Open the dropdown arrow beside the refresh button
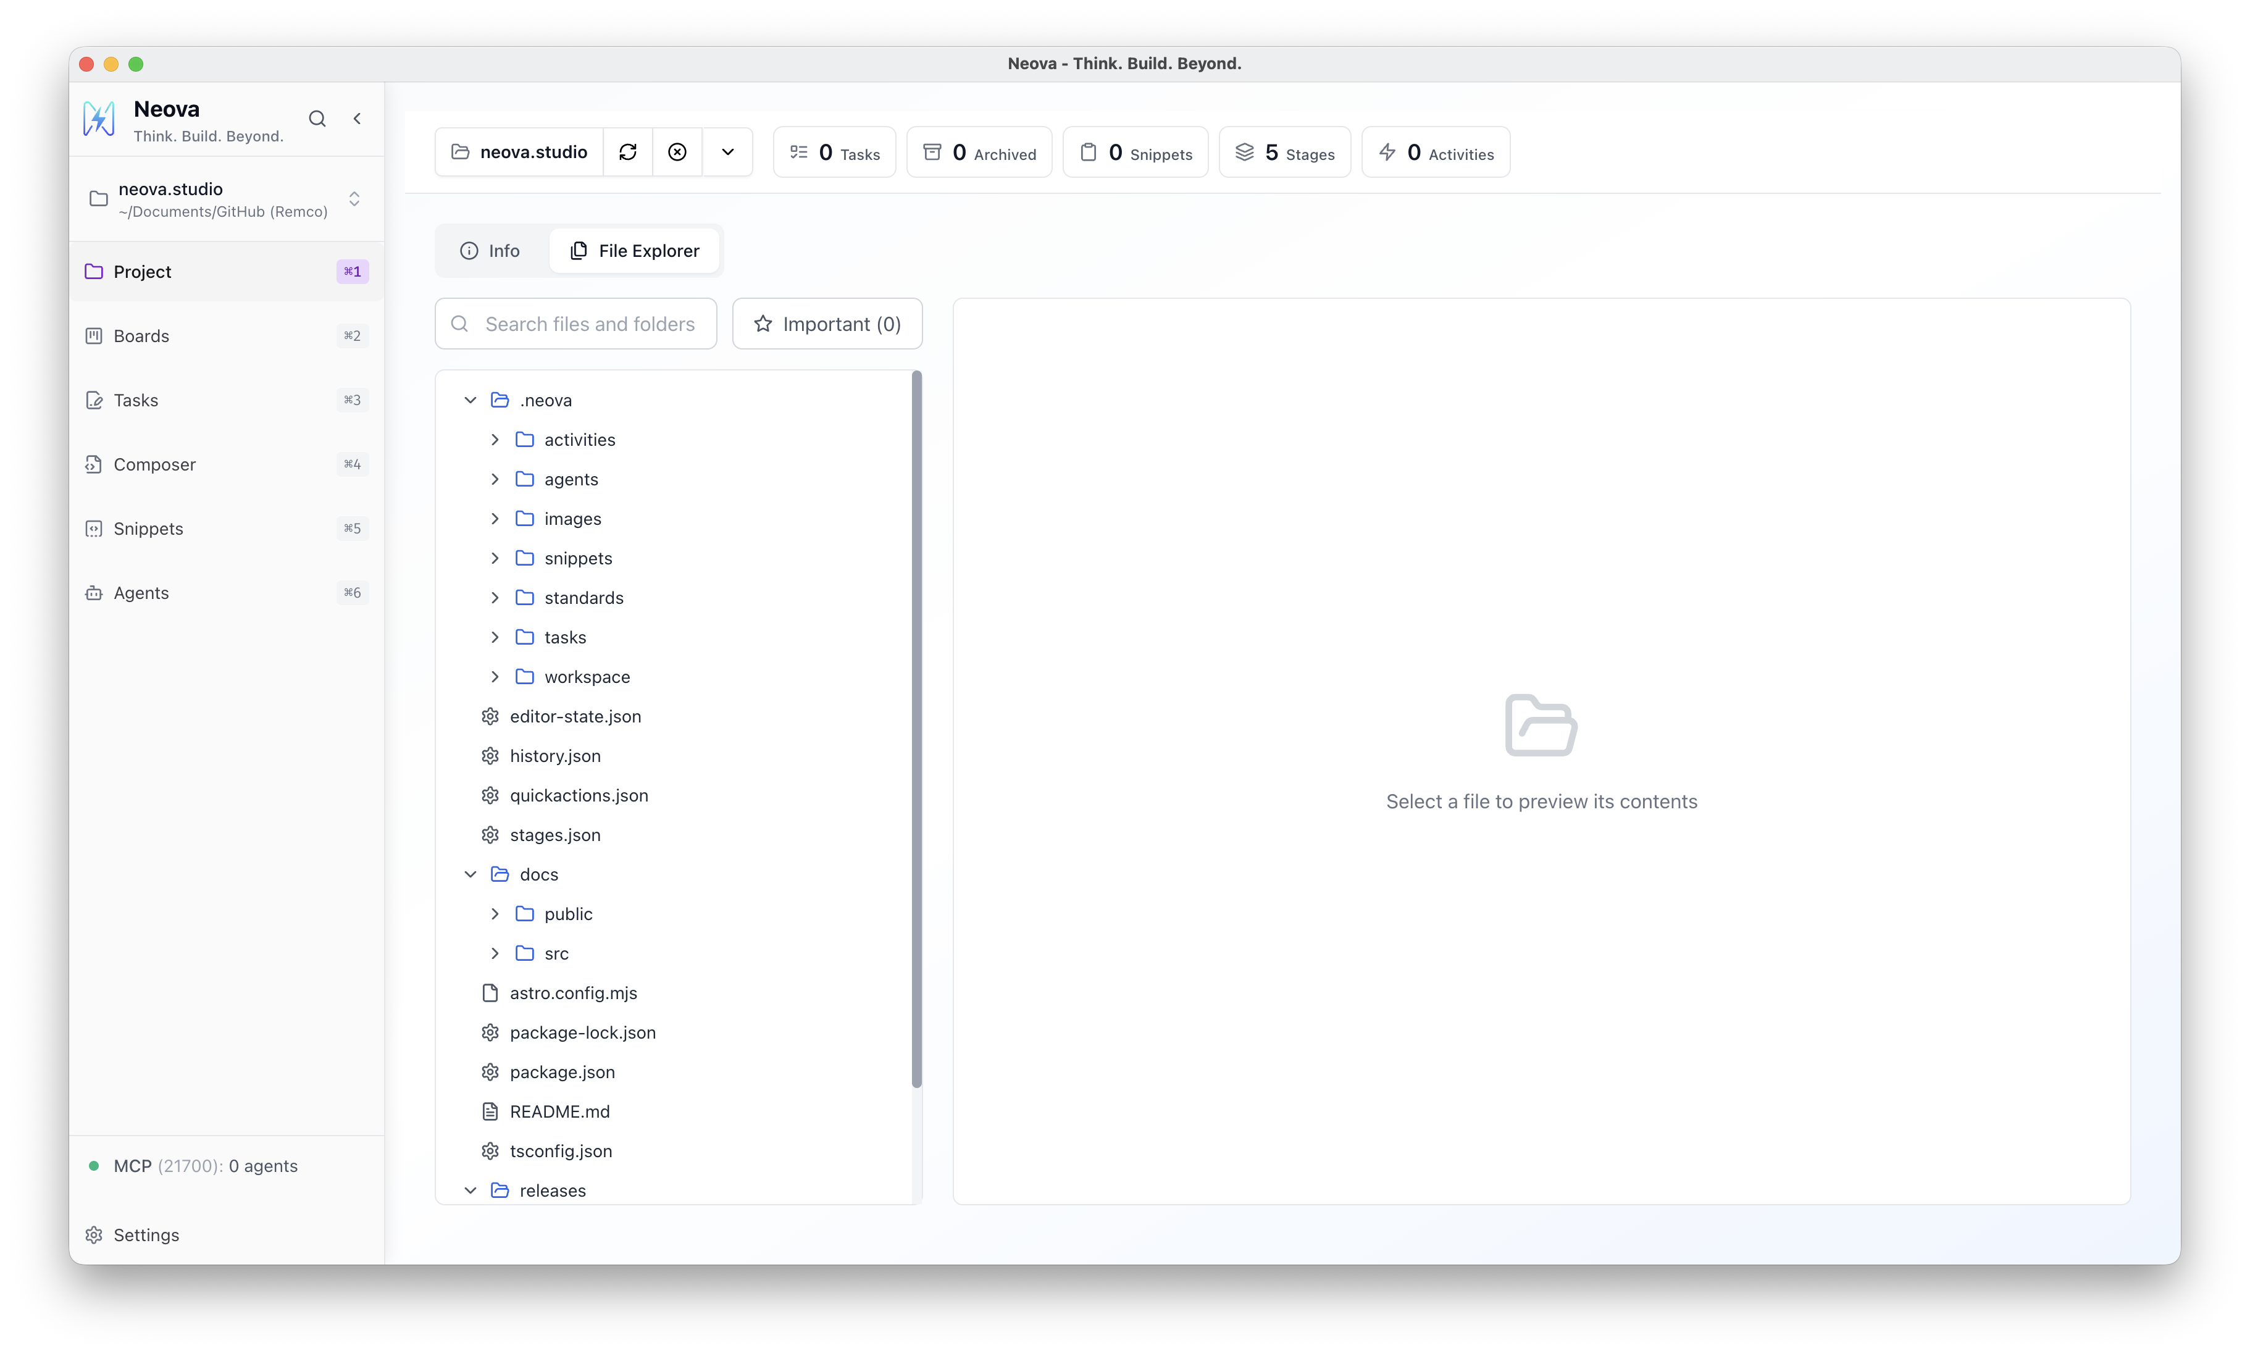2250x1356 pixels. (x=727, y=151)
